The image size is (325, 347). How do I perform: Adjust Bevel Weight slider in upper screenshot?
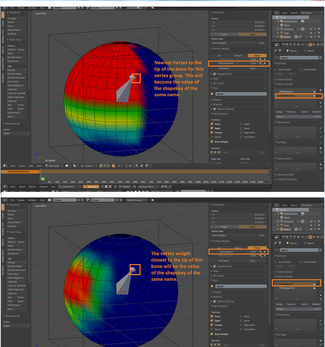pyautogui.click(x=238, y=43)
